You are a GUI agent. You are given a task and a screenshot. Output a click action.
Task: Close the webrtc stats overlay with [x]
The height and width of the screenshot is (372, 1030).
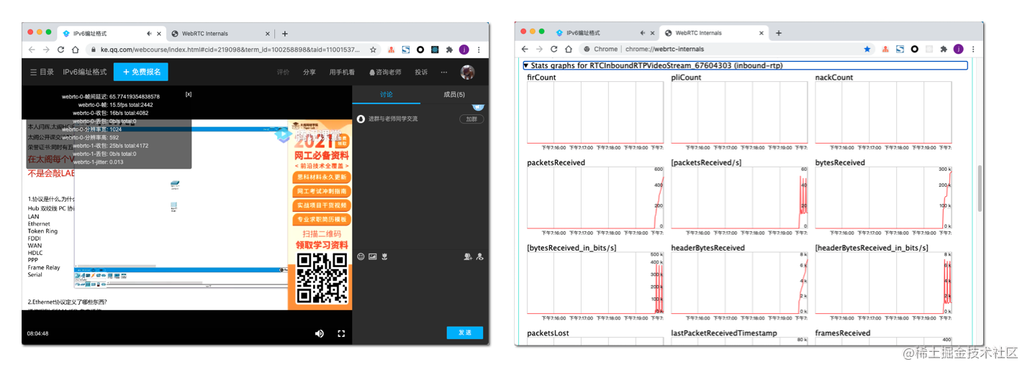(189, 94)
